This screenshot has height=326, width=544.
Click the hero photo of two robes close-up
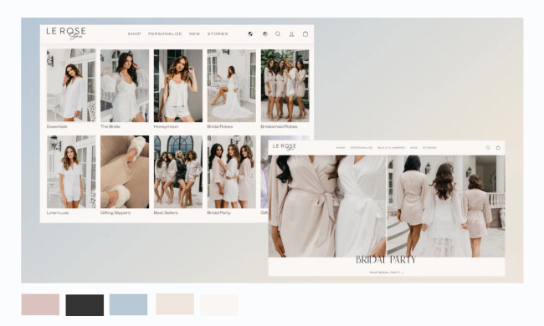coord(326,206)
